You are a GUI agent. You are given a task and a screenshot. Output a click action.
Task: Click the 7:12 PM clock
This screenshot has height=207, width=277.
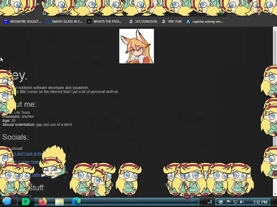pyautogui.click(x=260, y=202)
